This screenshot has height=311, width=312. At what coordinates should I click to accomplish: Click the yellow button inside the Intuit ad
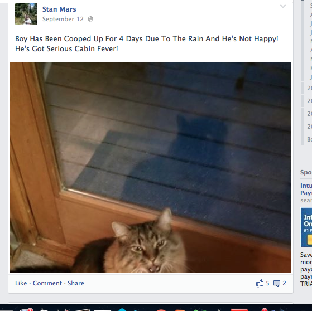(x=310, y=240)
